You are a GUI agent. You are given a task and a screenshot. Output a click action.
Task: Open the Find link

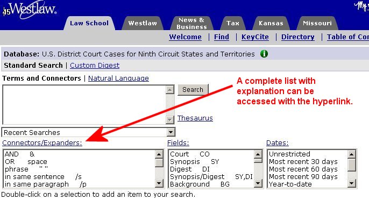[222, 37]
